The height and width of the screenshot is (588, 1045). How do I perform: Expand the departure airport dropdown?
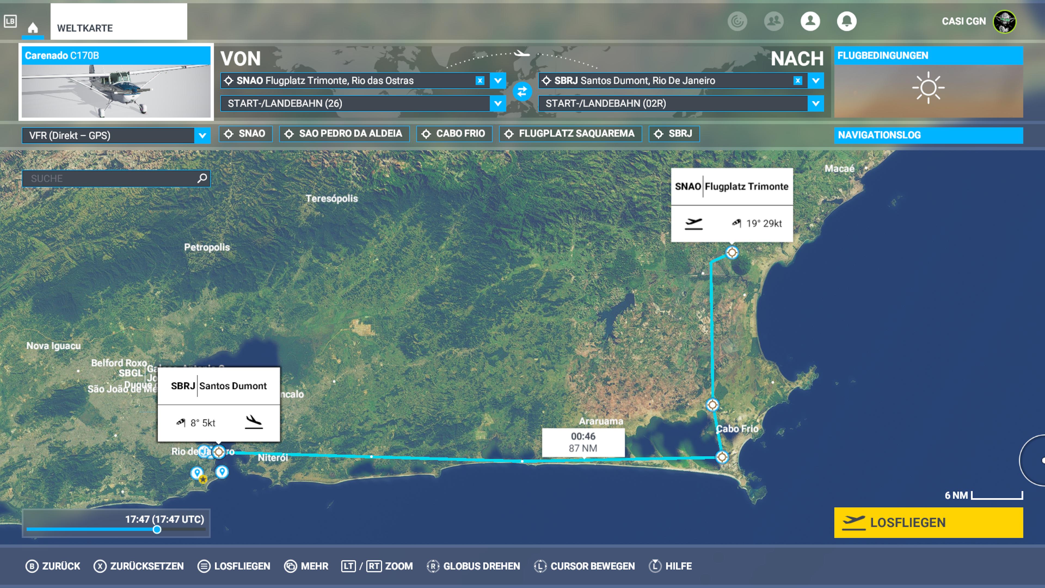point(498,80)
